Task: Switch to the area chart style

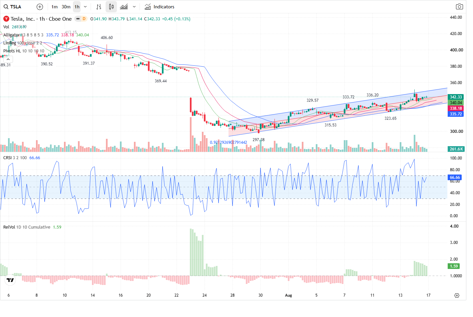Action: [x=124, y=7]
